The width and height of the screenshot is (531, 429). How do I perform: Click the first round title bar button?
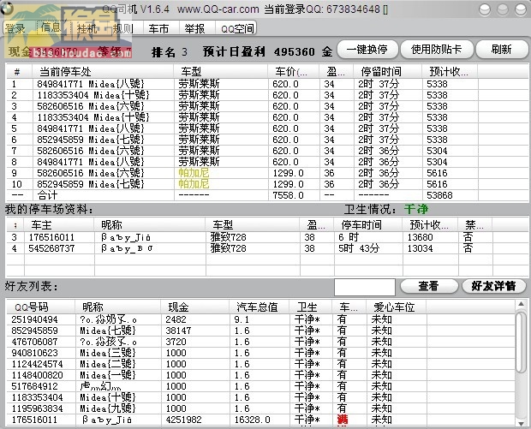pyautogui.click(x=485, y=9)
